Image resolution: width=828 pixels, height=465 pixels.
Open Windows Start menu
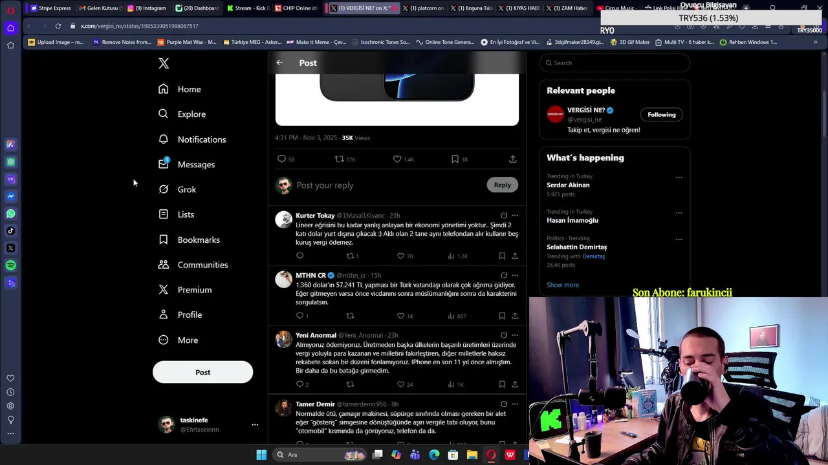point(261,455)
